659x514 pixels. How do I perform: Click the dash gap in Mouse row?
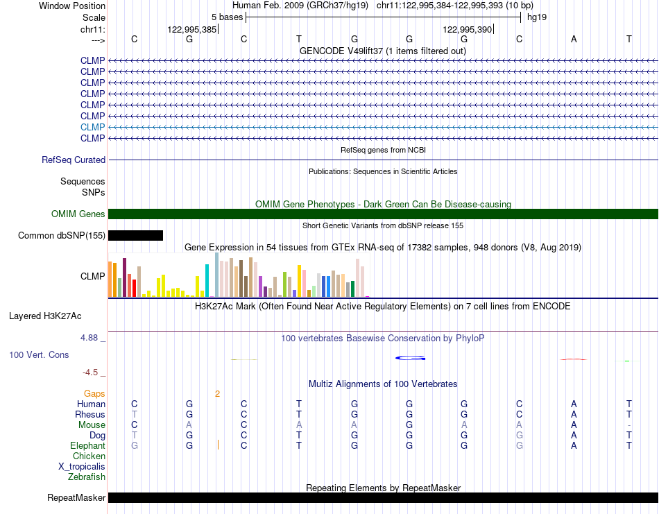[x=628, y=425]
